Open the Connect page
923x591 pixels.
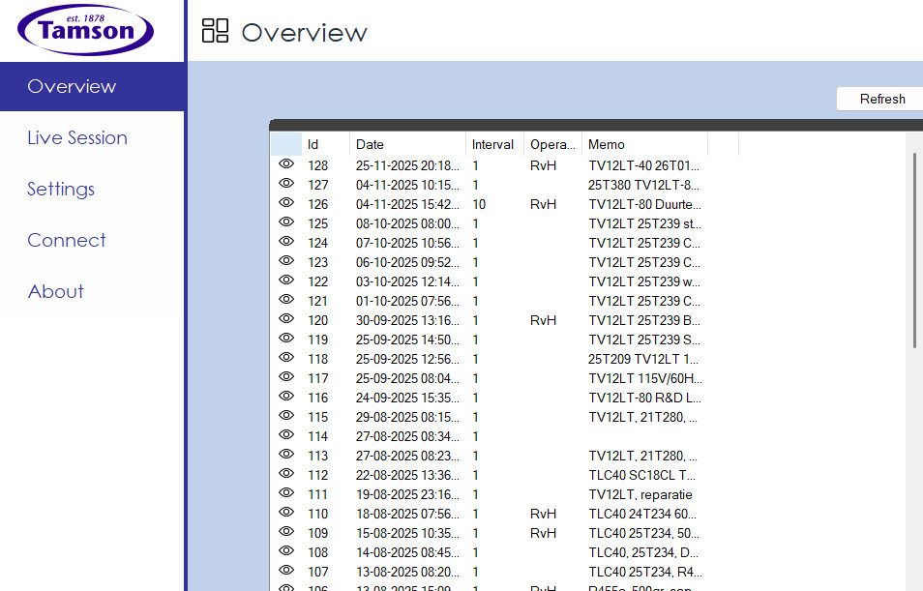(67, 240)
